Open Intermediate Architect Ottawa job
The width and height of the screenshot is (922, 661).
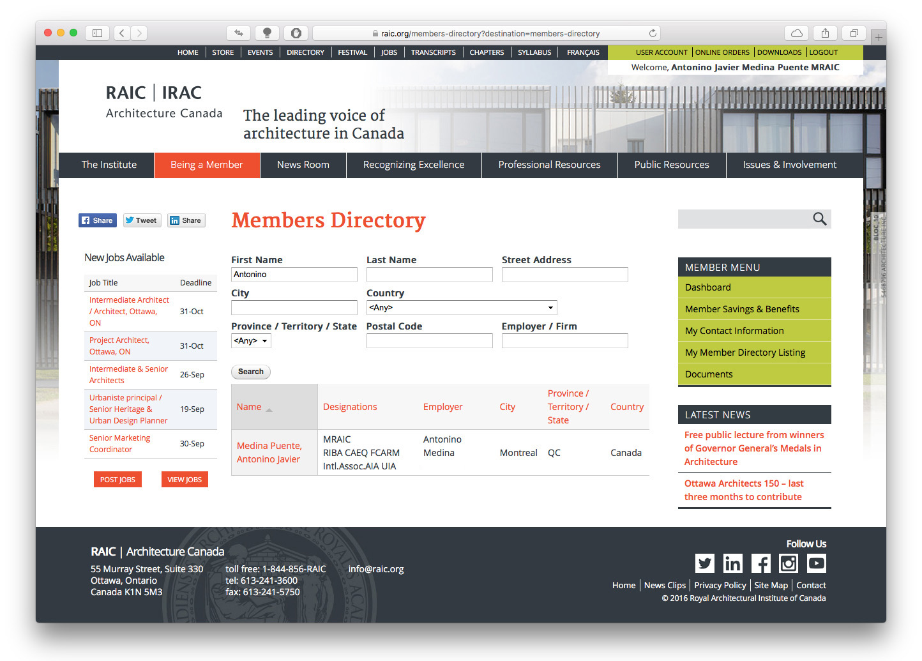coord(129,312)
